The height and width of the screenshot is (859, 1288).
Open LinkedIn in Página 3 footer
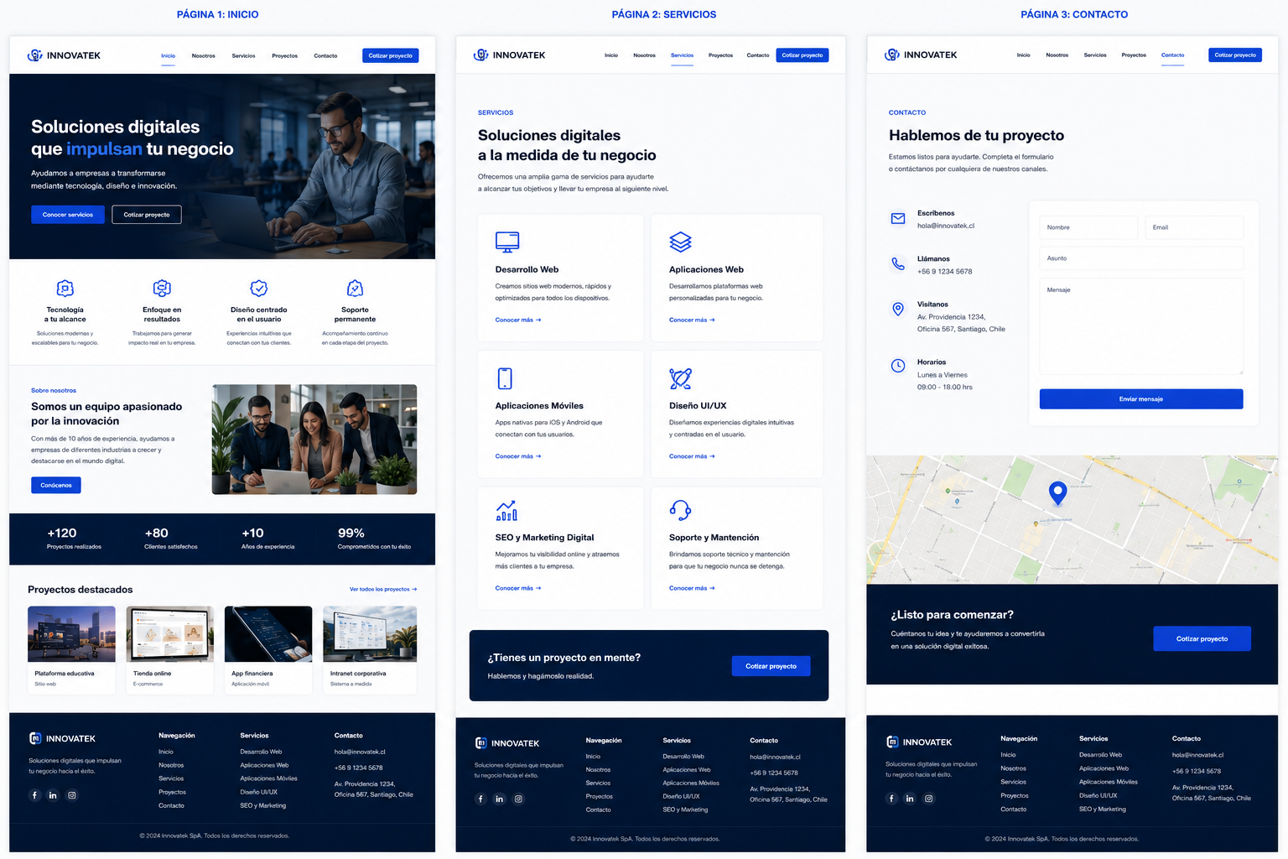click(x=910, y=799)
